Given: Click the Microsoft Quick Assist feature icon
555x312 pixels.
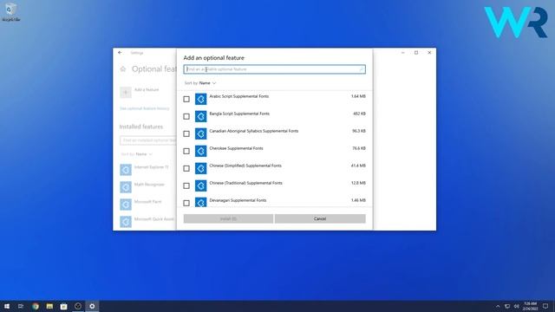Looking at the screenshot, I should point(126,222).
